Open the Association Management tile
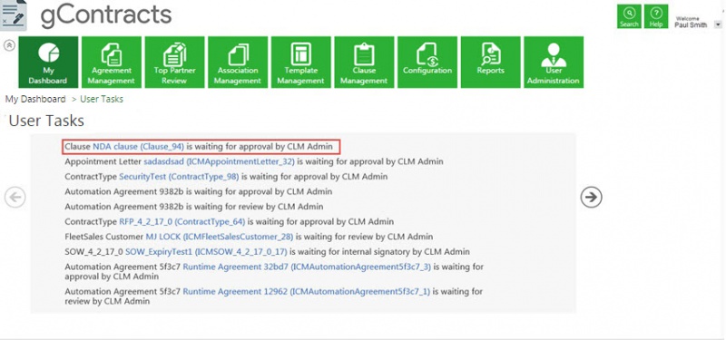Screen dimensions: 726x340 pyautogui.click(x=238, y=62)
